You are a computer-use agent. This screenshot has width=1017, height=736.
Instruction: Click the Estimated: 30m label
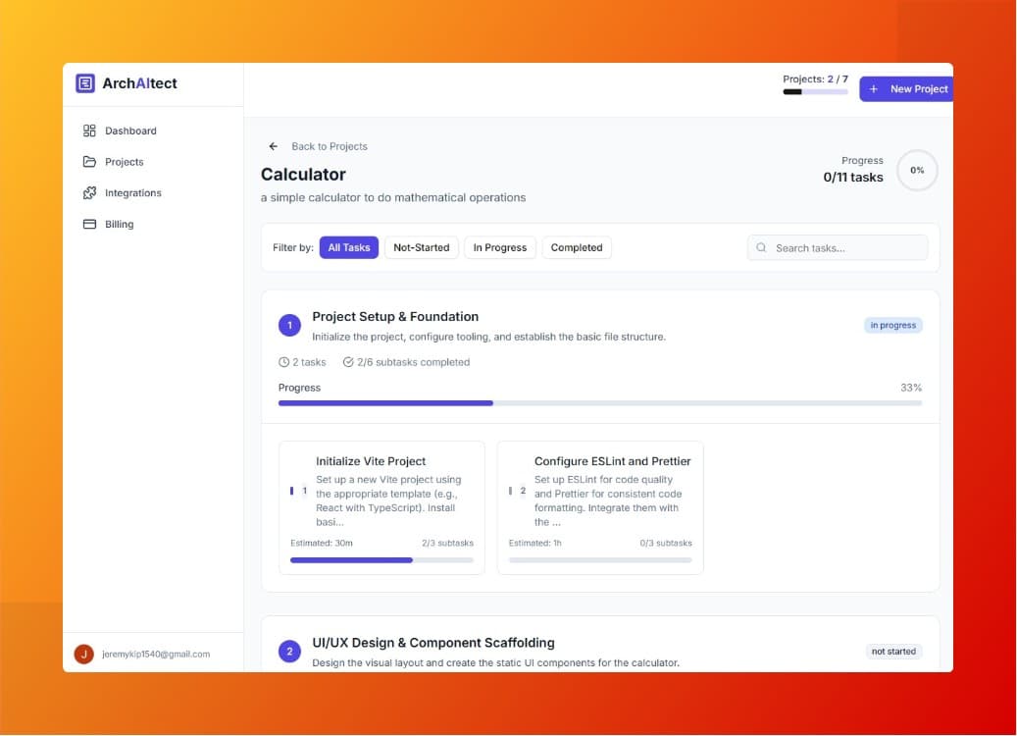tap(322, 544)
